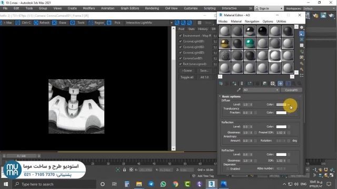Open the Graph Editors menu

pos(130,8)
